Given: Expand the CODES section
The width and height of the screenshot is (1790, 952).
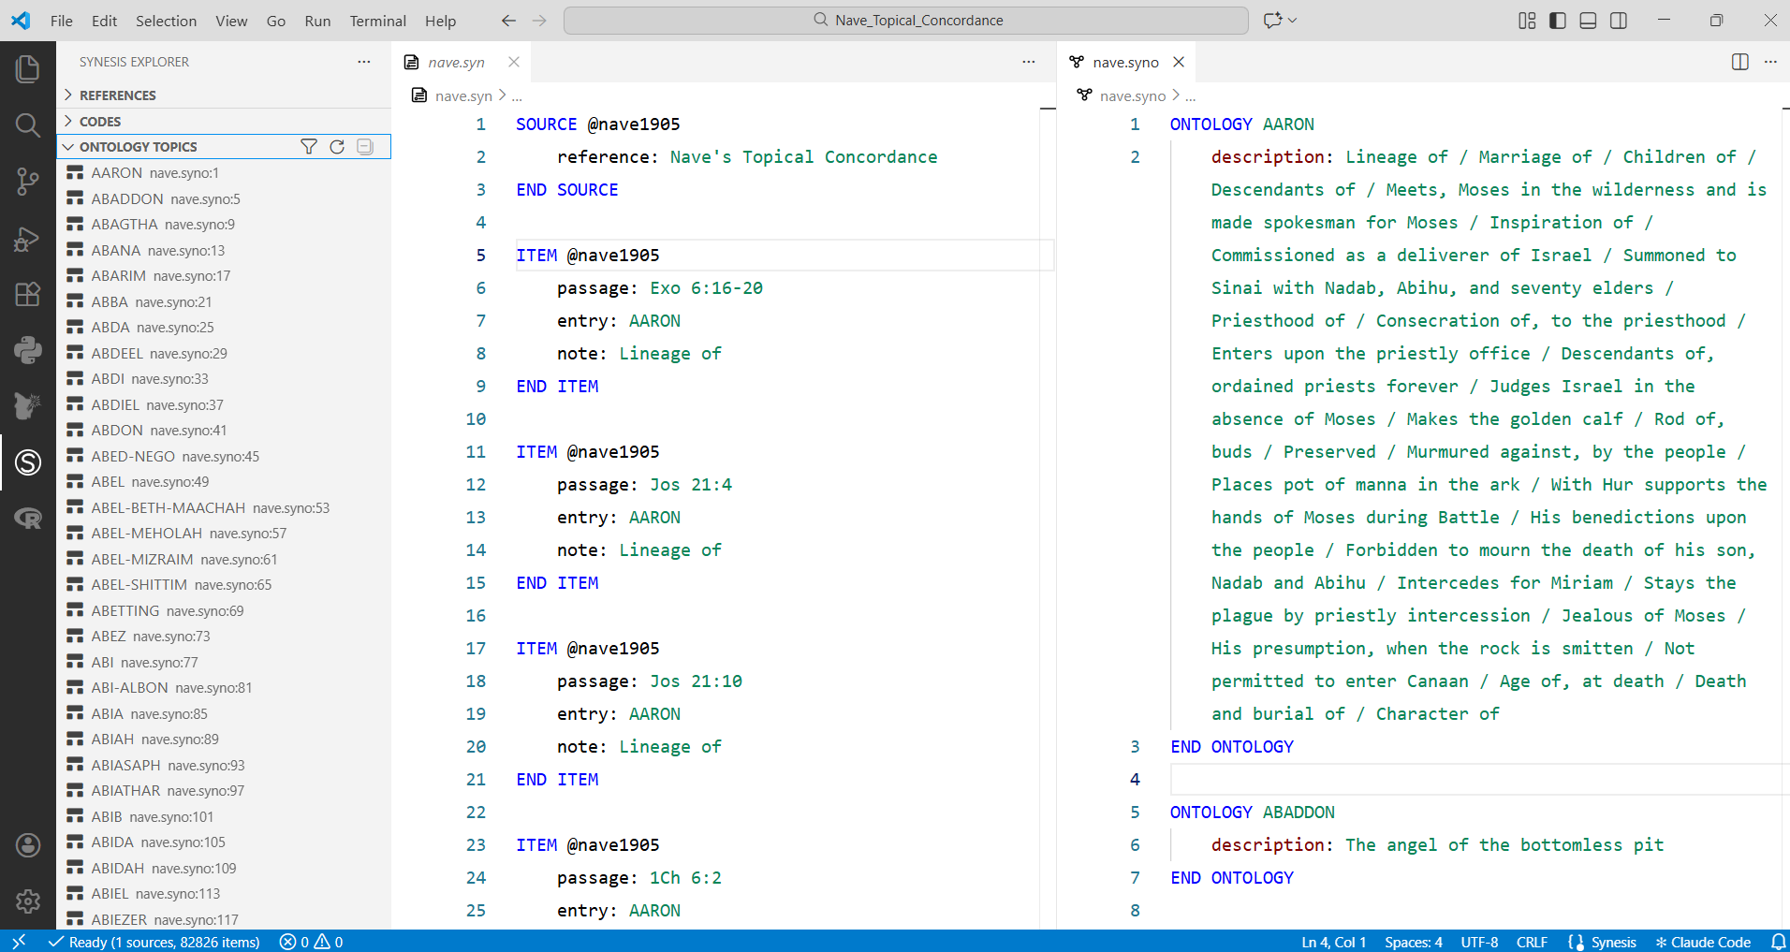Looking at the screenshot, I should coord(100,122).
